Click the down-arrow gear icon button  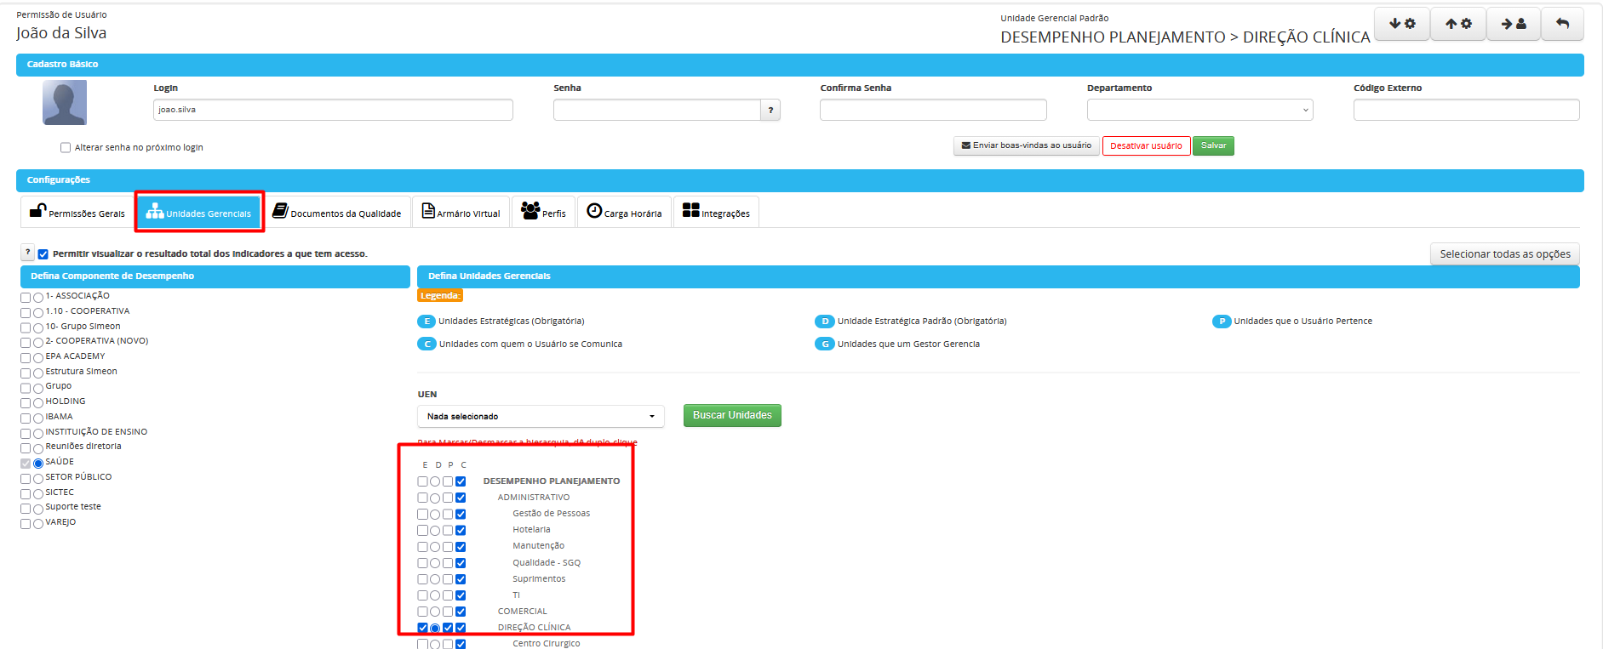pyautogui.click(x=1401, y=24)
